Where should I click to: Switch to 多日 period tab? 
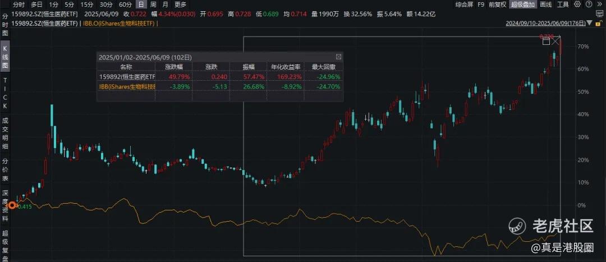[36, 4]
